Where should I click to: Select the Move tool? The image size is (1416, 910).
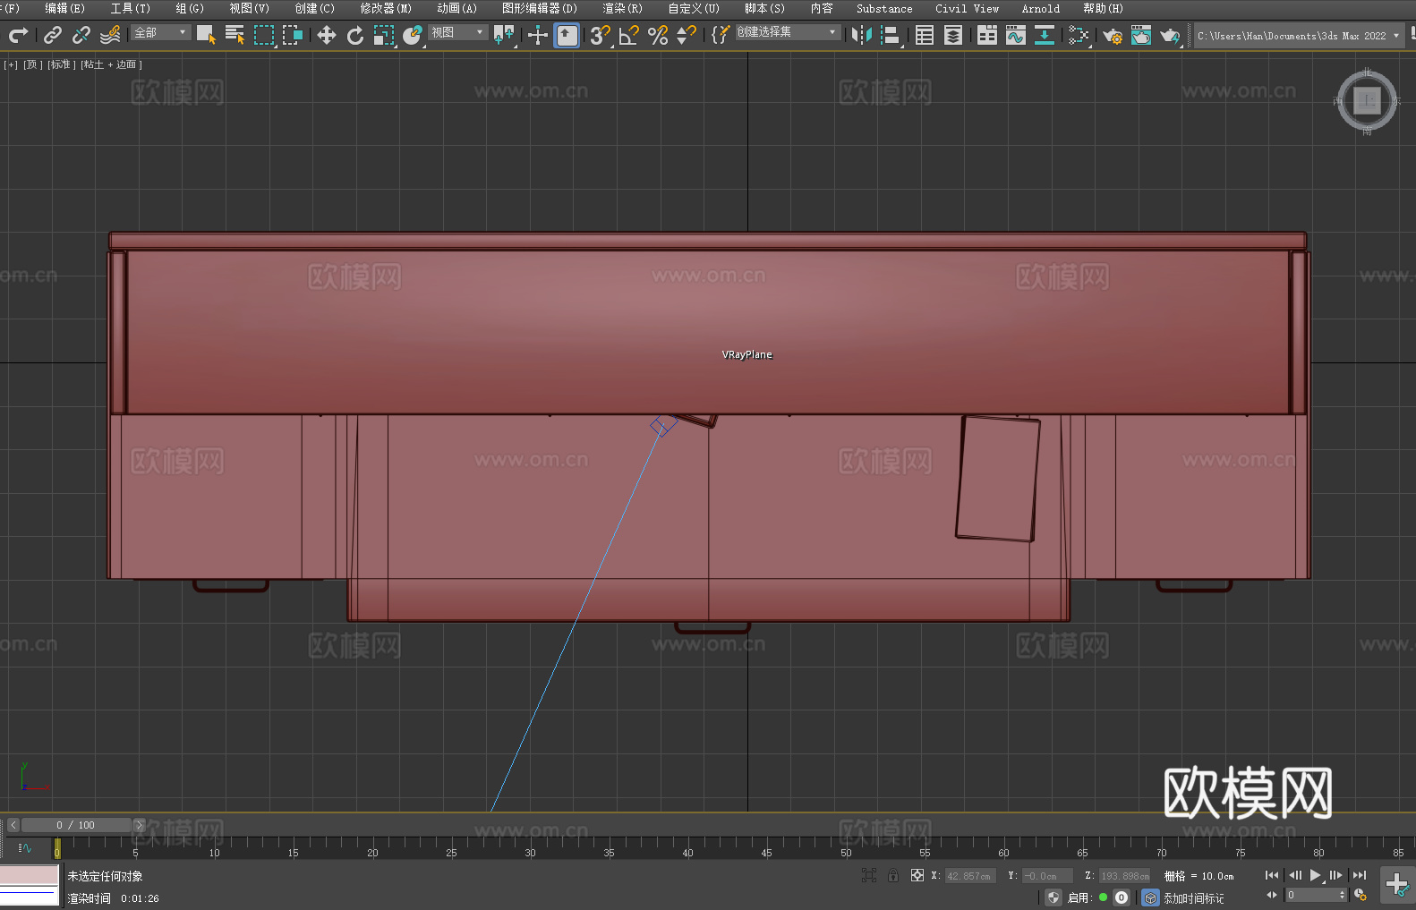[327, 35]
